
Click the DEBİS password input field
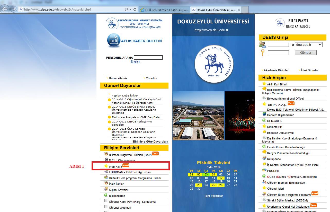(x=278, y=53)
